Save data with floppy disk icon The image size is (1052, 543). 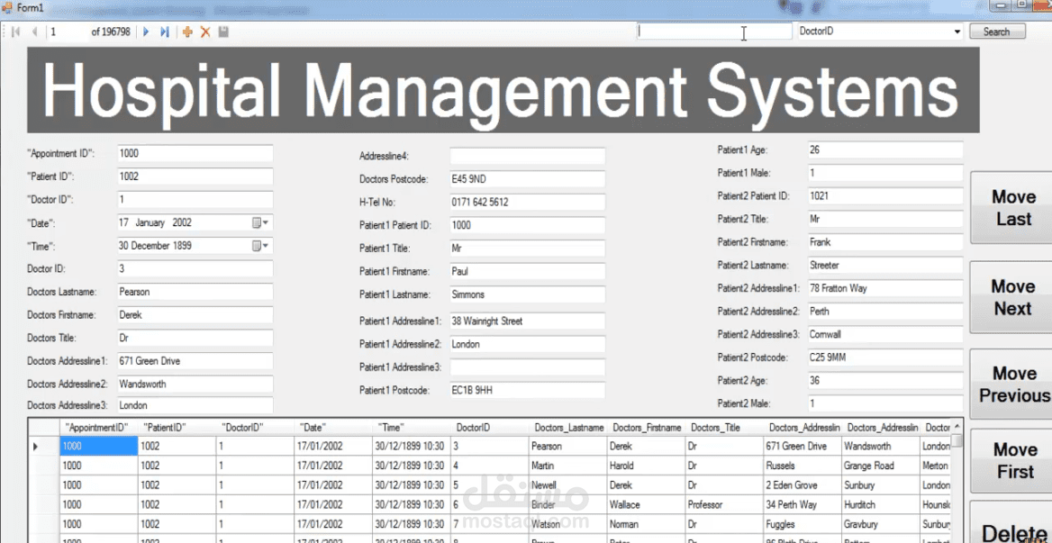[223, 32]
